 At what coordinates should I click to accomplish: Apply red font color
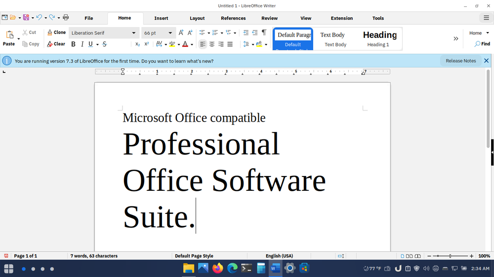(185, 44)
